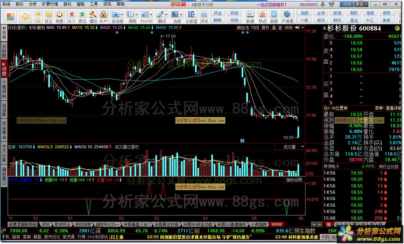The width and height of the screenshot is (404, 244).
Task: Click the 港股 market button
Action: point(370,13)
